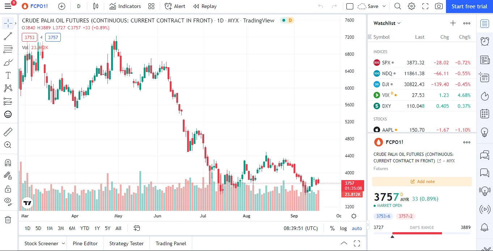Toggle magnet mode for drawings

click(8, 163)
